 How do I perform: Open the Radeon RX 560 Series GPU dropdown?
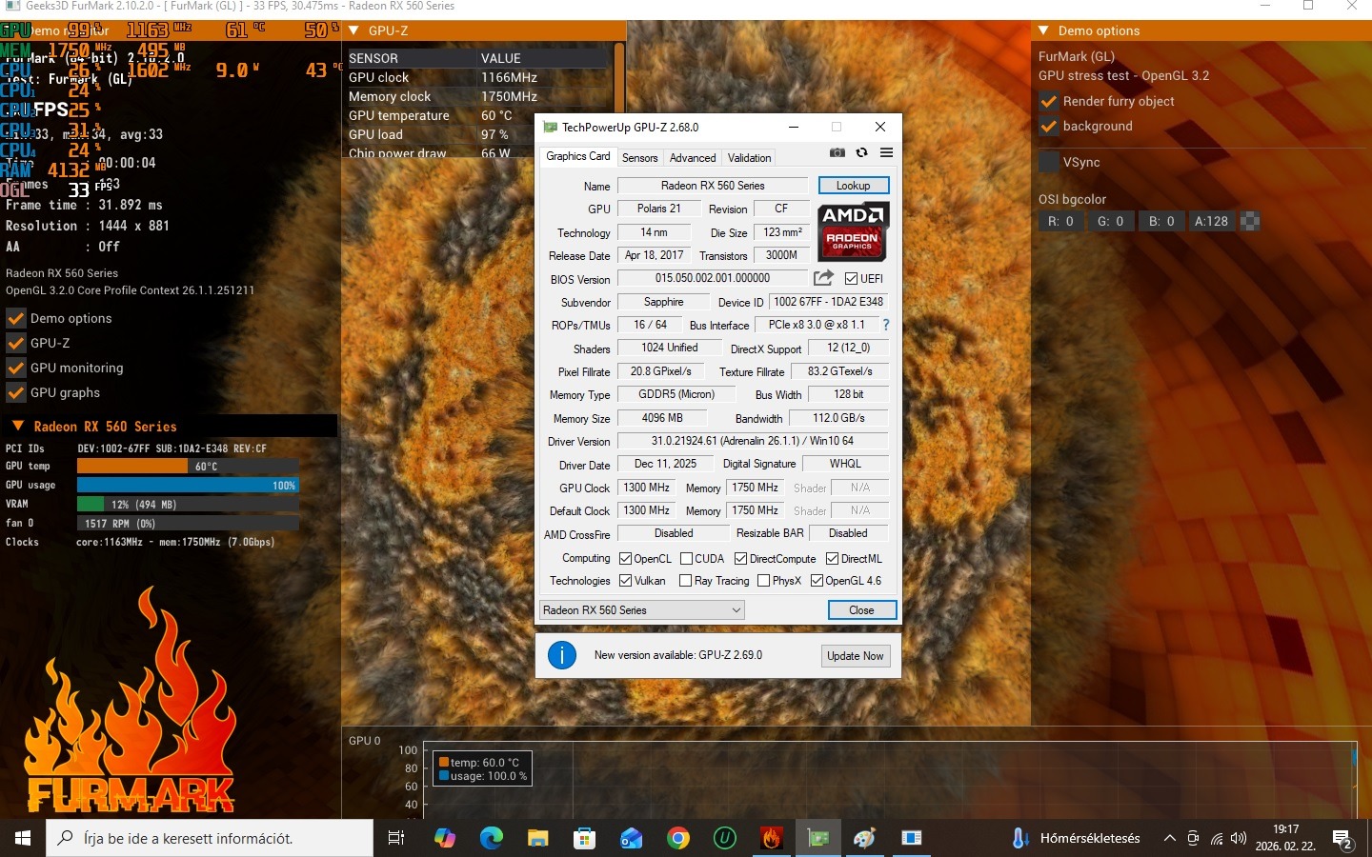tap(641, 609)
